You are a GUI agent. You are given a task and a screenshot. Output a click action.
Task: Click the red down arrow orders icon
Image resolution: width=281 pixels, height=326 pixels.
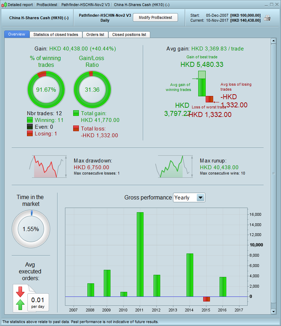(20, 292)
